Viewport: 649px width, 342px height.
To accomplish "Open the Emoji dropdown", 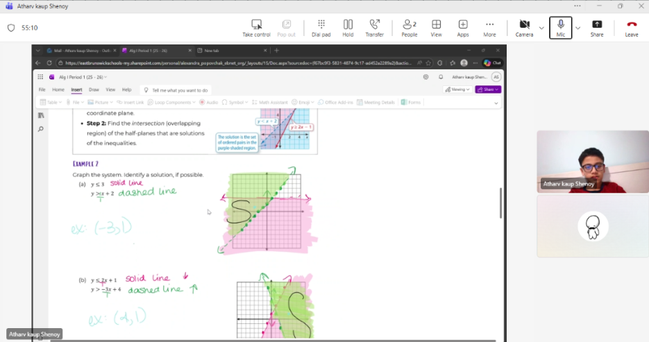I will pyautogui.click(x=303, y=102).
